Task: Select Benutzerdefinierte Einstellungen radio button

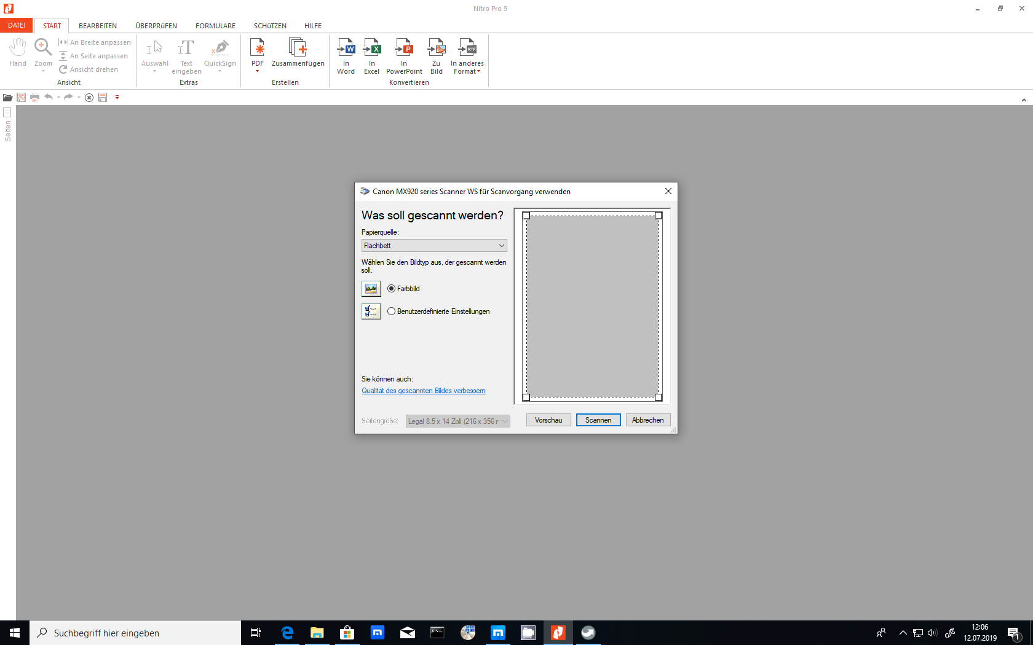Action: click(392, 311)
